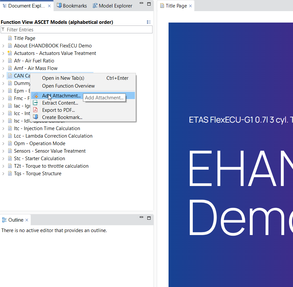
Task: Click the Create Bookmark book icon
Action: tap(35, 117)
